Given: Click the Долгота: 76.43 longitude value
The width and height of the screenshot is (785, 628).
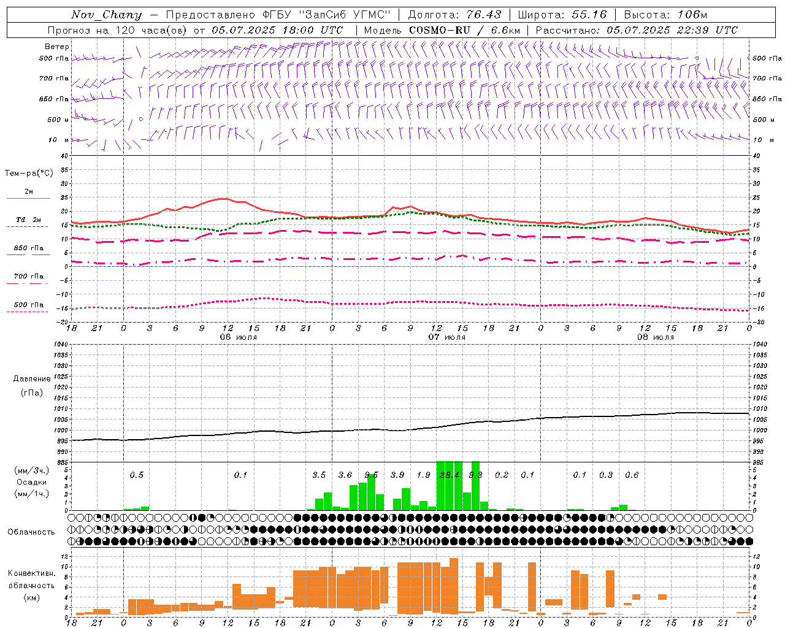Looking at the screenshot, I should point(454,15).
